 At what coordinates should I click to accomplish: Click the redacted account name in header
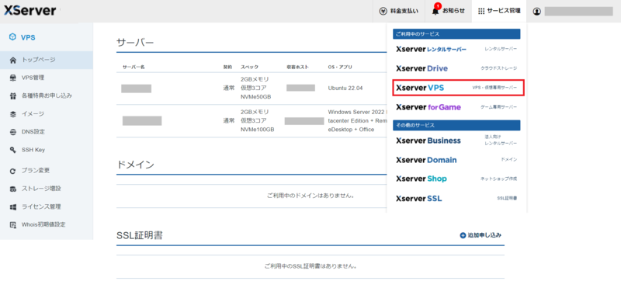point(578,11)
